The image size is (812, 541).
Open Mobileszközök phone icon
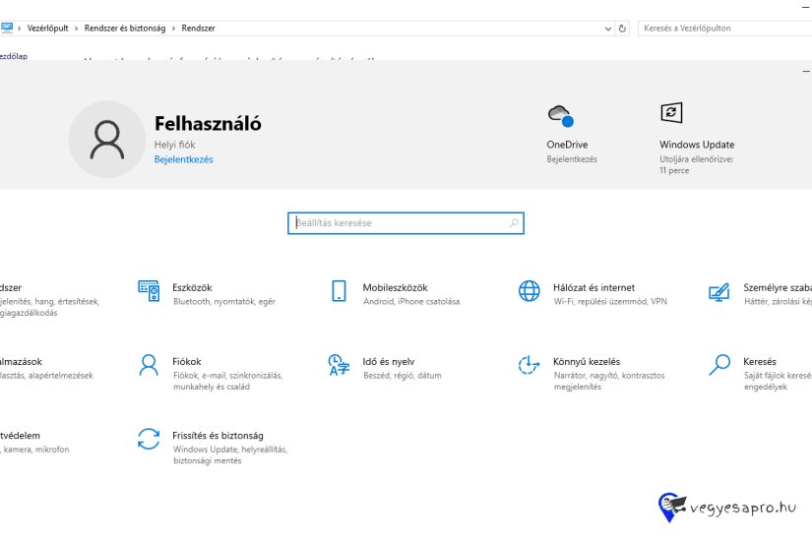click(339, 290)
